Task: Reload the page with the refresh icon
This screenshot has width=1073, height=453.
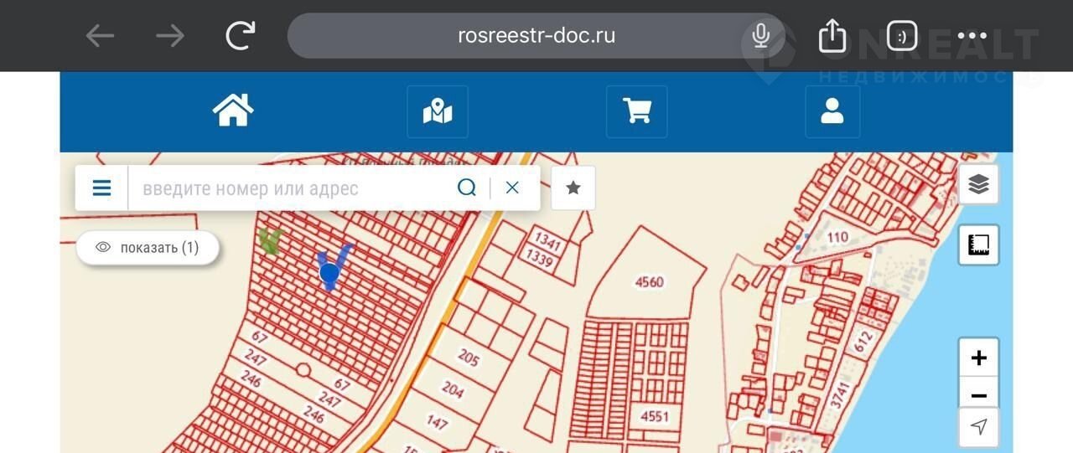Action: click(241, 36)
